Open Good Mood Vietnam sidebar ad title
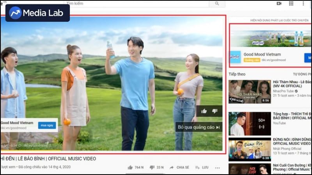 click(262, 54)
